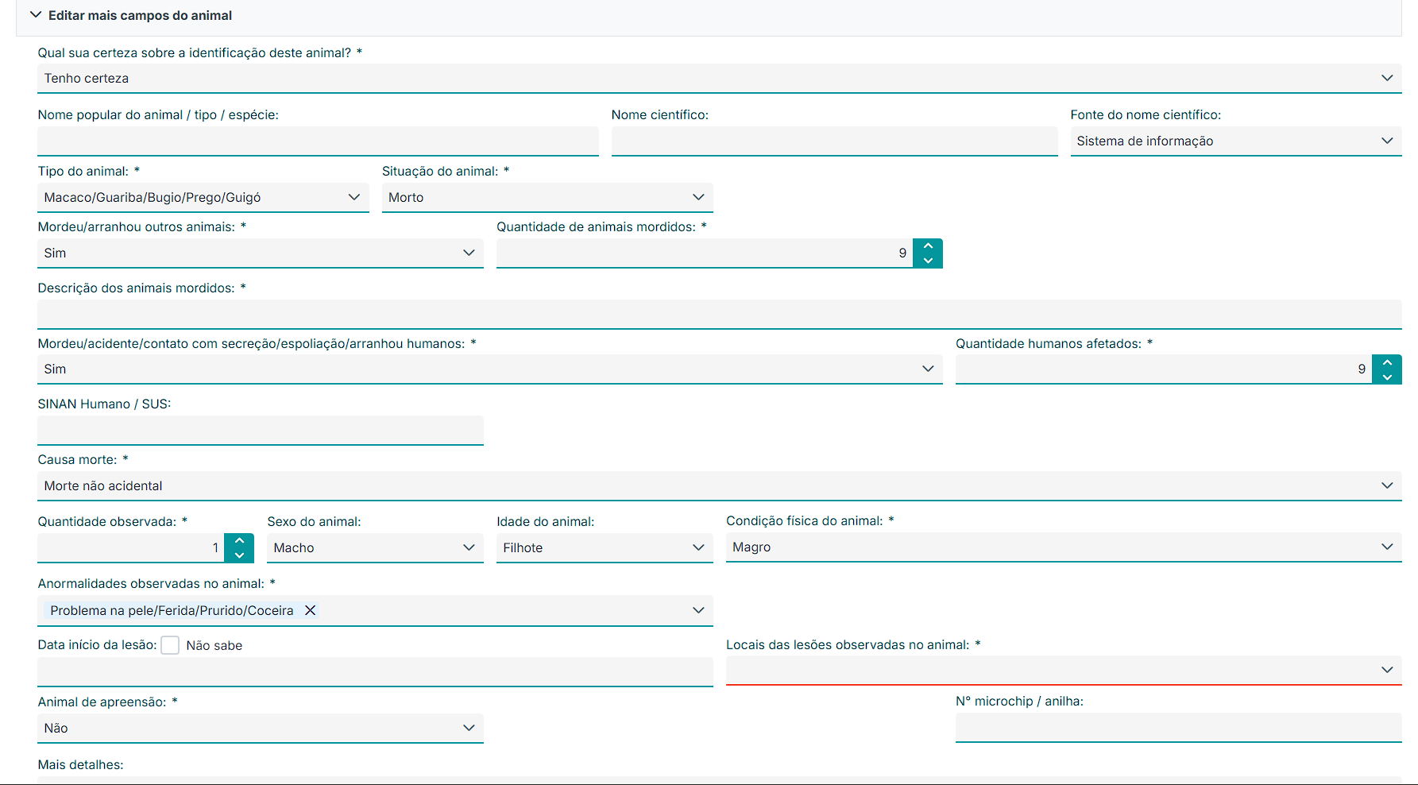Click 'Descrição dos animais mordidos' text field
The image size is (1418, 785).
pos(719,314)
